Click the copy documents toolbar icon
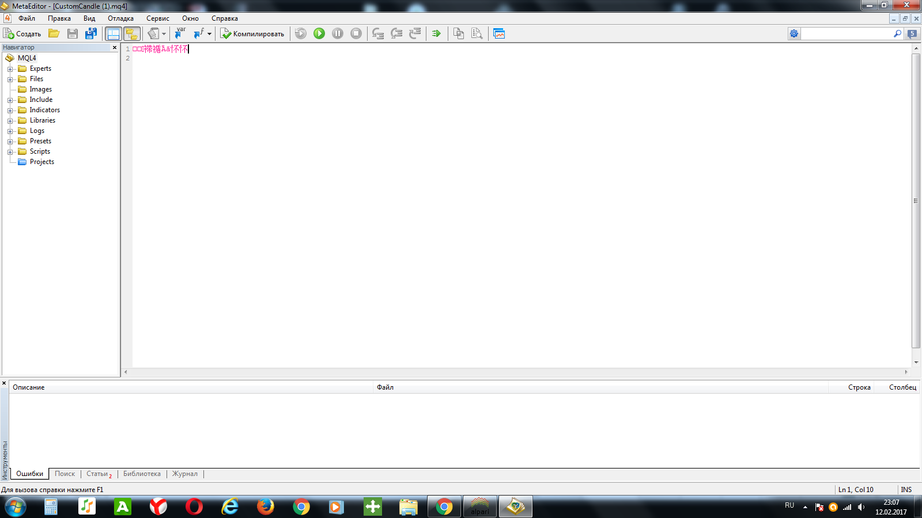Screen dimensions: 922x518 459,33
